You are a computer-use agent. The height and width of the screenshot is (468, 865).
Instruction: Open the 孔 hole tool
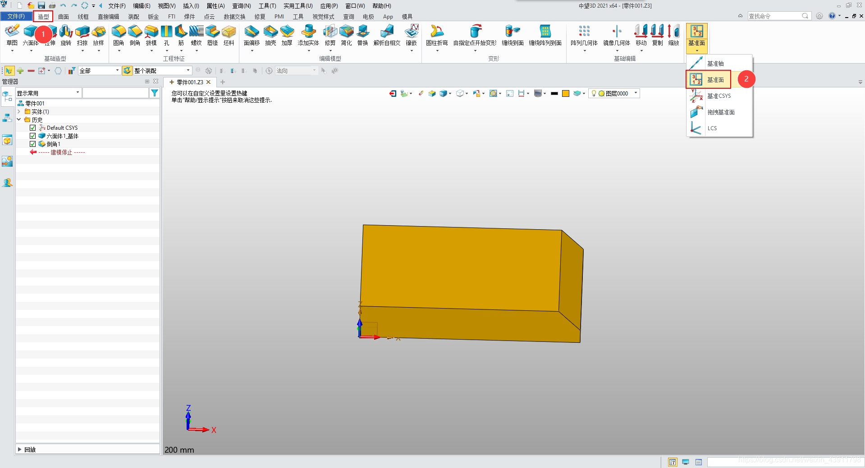click(167, 36)
